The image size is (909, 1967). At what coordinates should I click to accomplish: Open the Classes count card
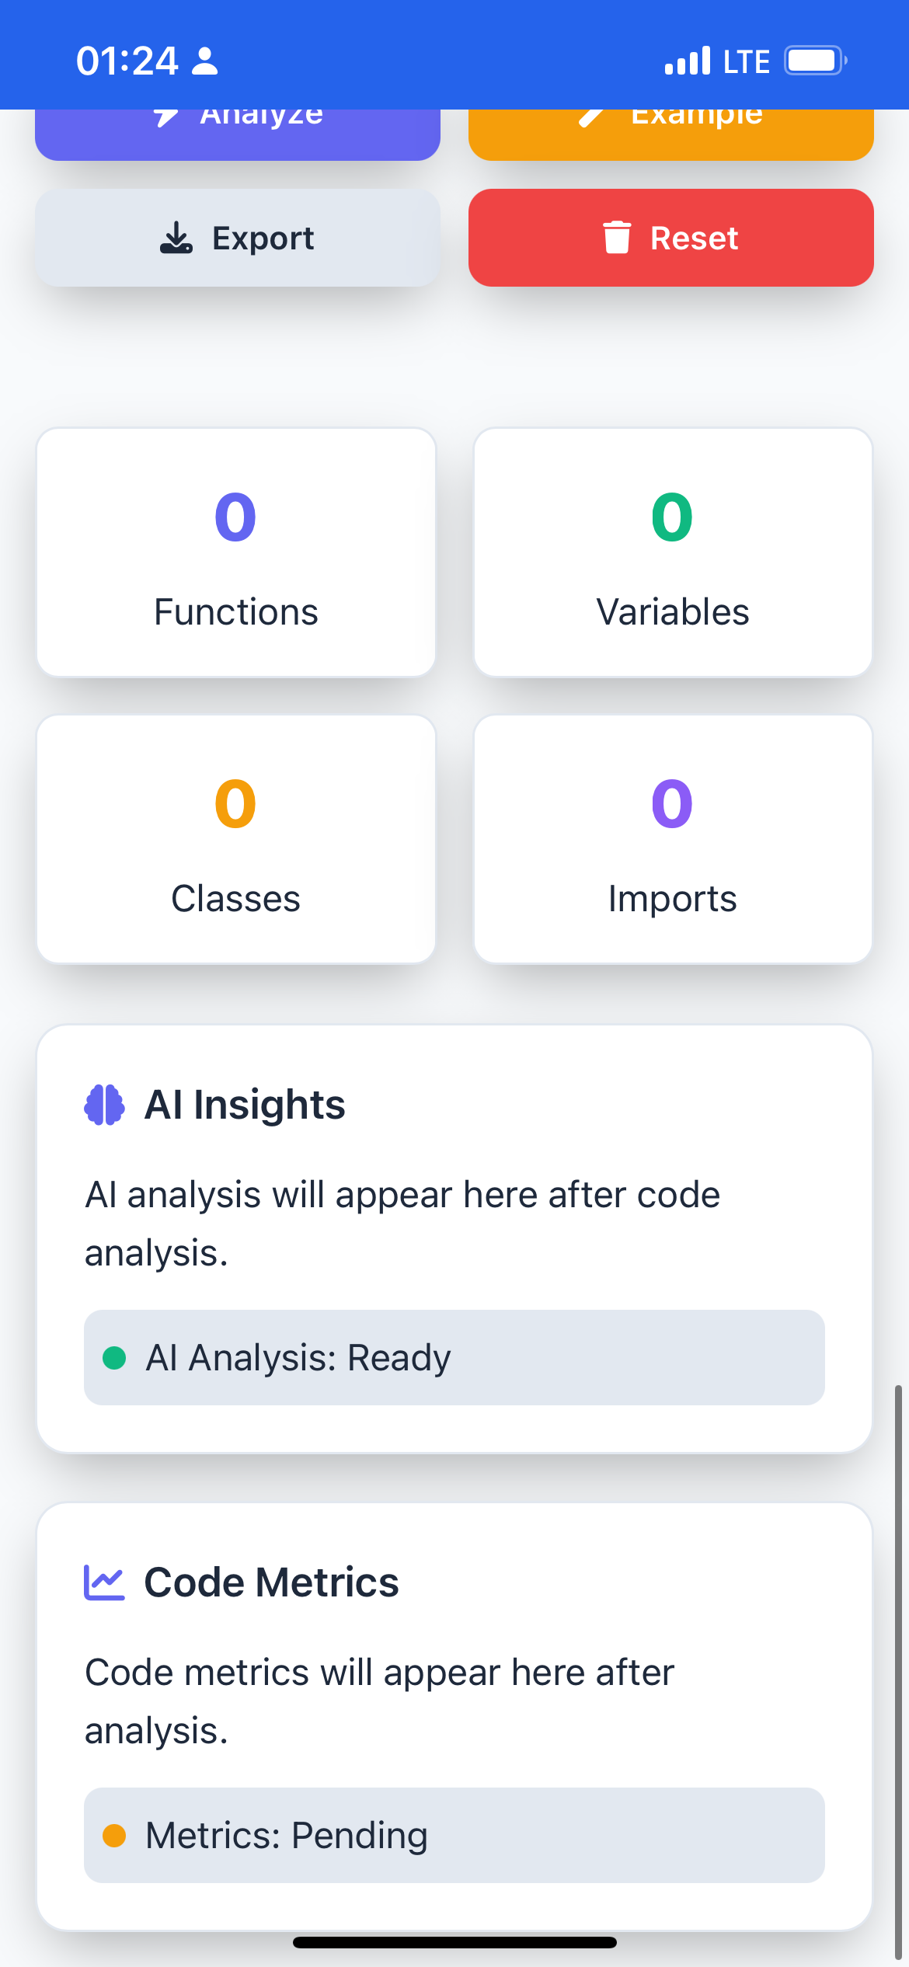point(236,839)
